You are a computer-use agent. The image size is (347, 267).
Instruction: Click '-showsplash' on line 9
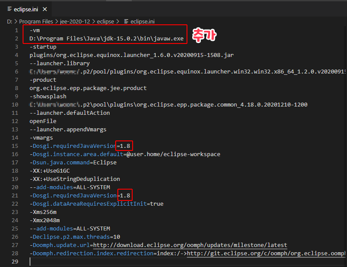tap(48, 96)
